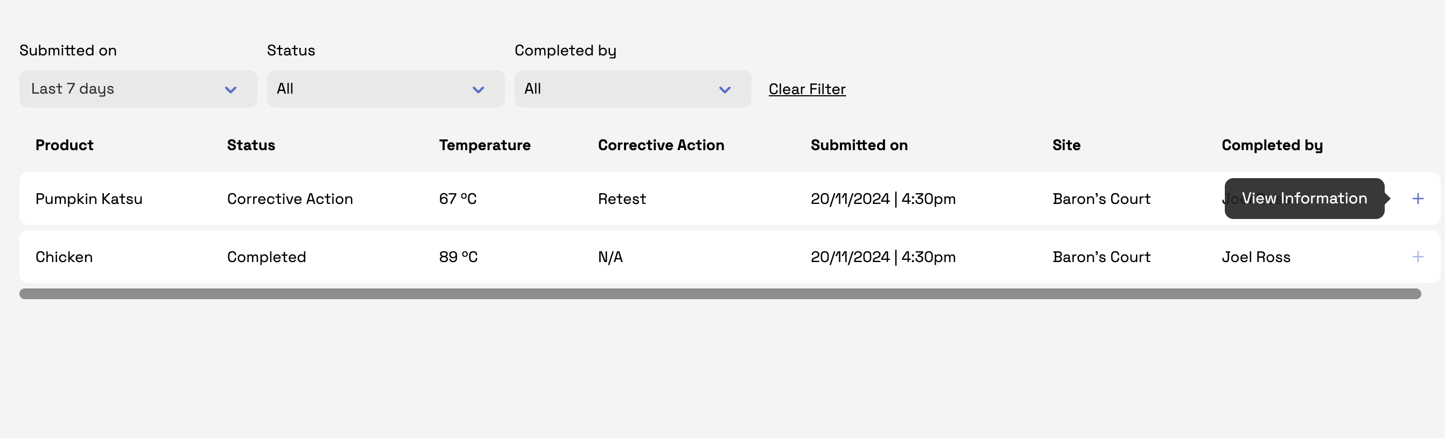Click the View Information tooltip
Screen dimensions: 1445x438
[1303, 199]
